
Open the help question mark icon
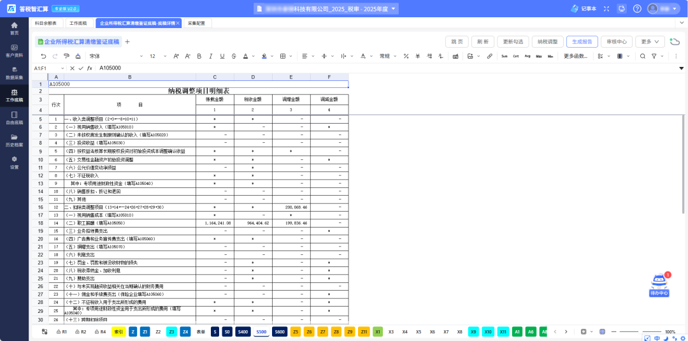click(637, 8)
